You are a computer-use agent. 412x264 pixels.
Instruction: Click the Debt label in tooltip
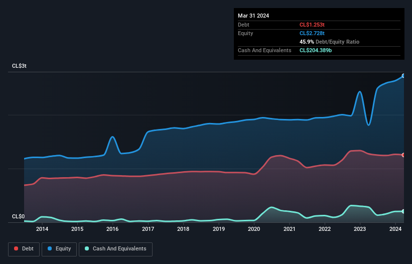(x=243, y=25)
